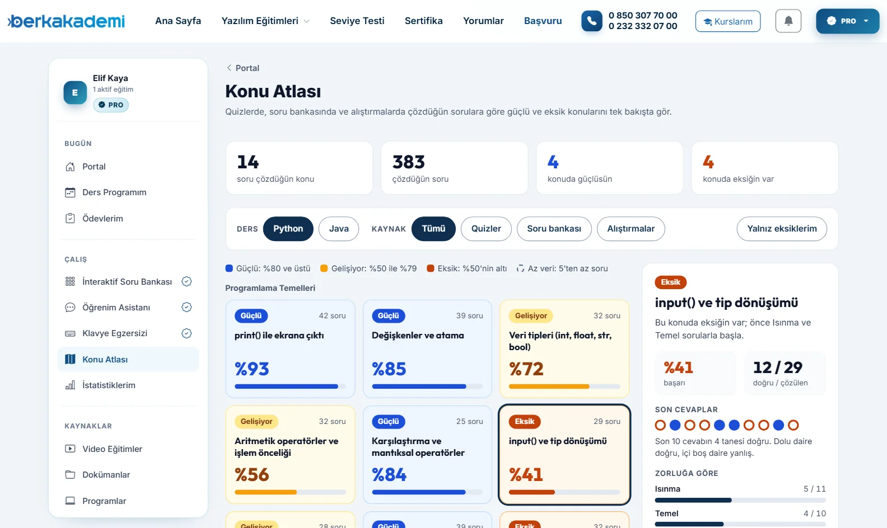
Task: Open Karşılaştırma ve mantıksal operatörler card
Action: click(427, 455)
